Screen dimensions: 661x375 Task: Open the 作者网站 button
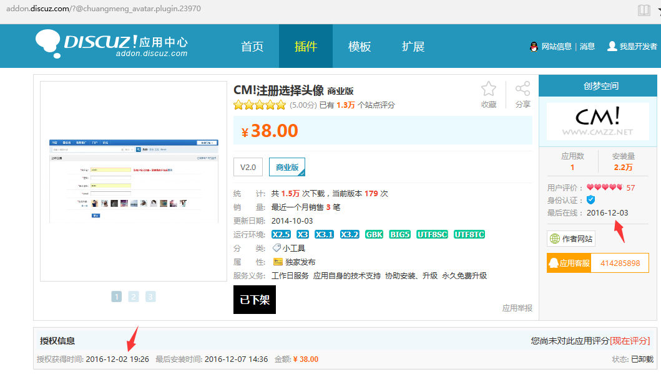[571, 239]
